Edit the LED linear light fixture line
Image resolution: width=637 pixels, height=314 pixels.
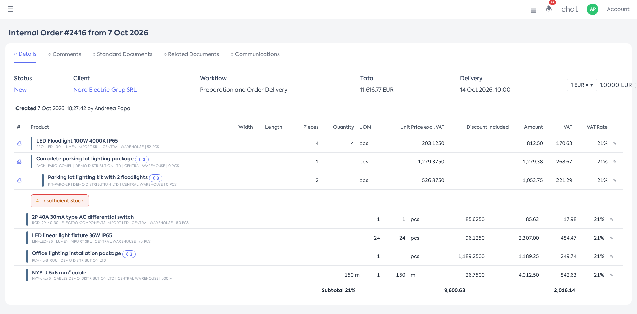[611, 238]
